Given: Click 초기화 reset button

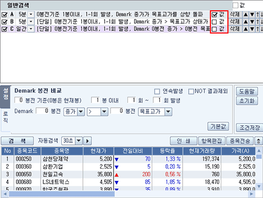Looking at the screenshot, I should (x=247, y=101).
